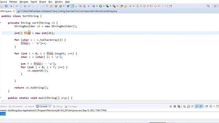219x123 pixels.
Task: Click the green Run button icon
Action: coord(100,6)
